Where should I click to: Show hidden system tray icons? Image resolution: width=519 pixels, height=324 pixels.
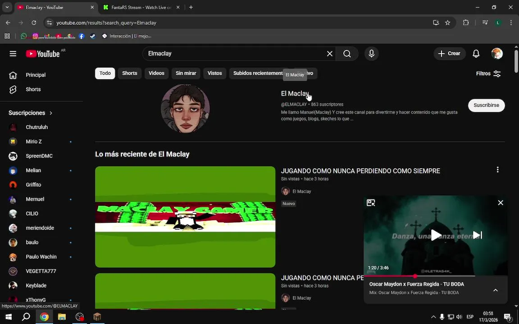coord(433,317)
